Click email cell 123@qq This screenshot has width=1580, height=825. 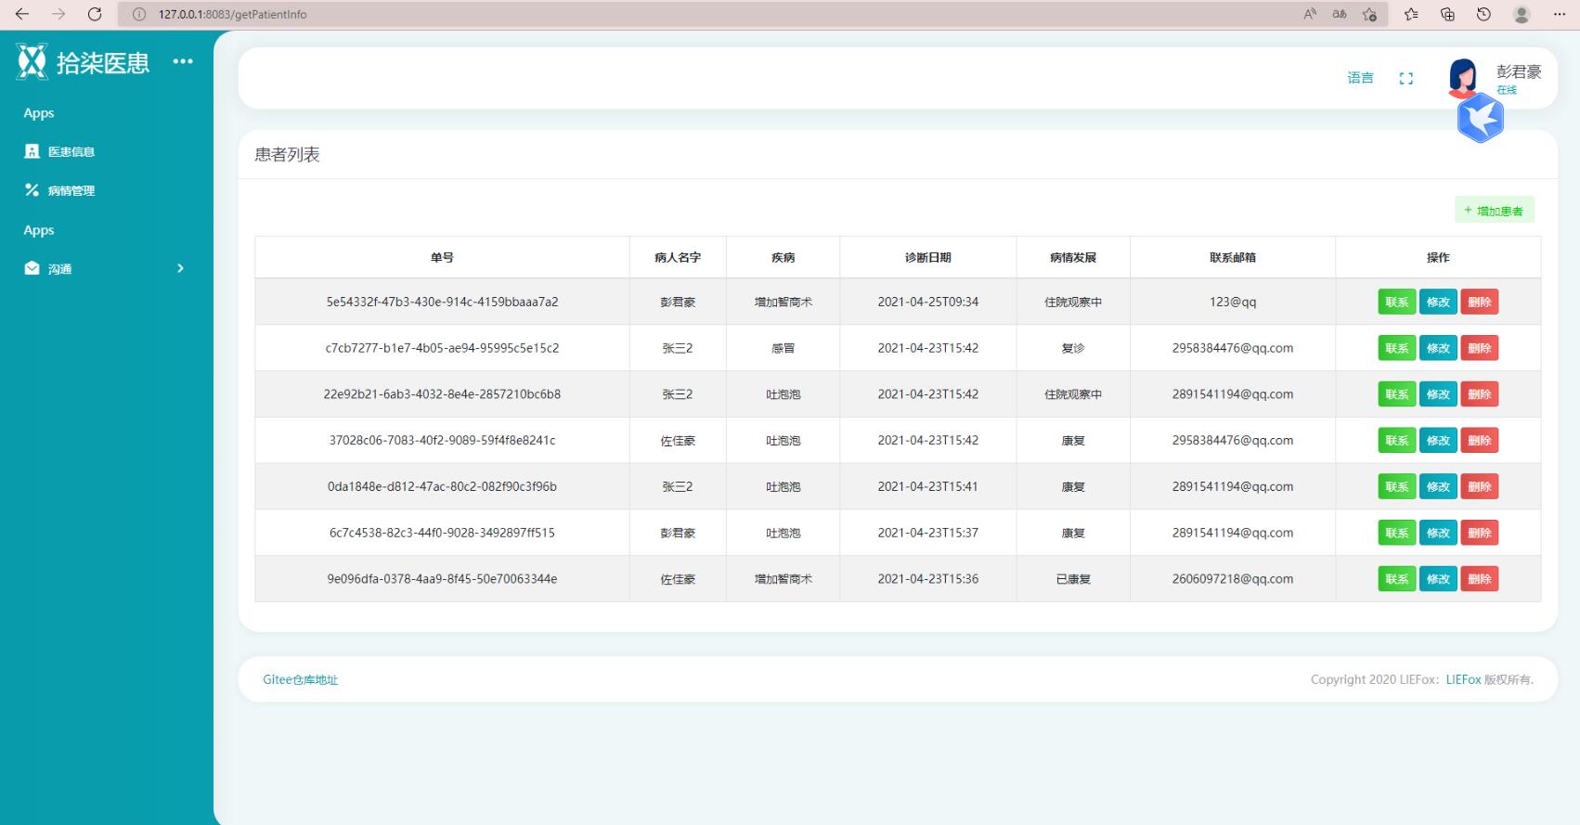click(x=1233, y=302)
